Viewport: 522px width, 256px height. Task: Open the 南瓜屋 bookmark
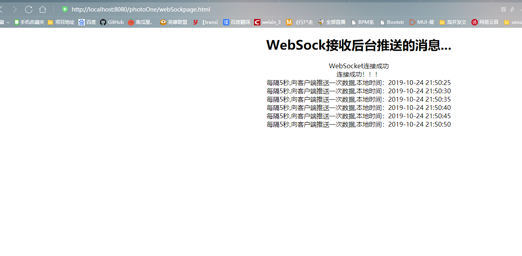click(140, 22)
